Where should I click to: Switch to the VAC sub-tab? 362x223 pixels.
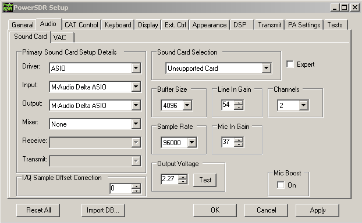[x=62, y=38]
